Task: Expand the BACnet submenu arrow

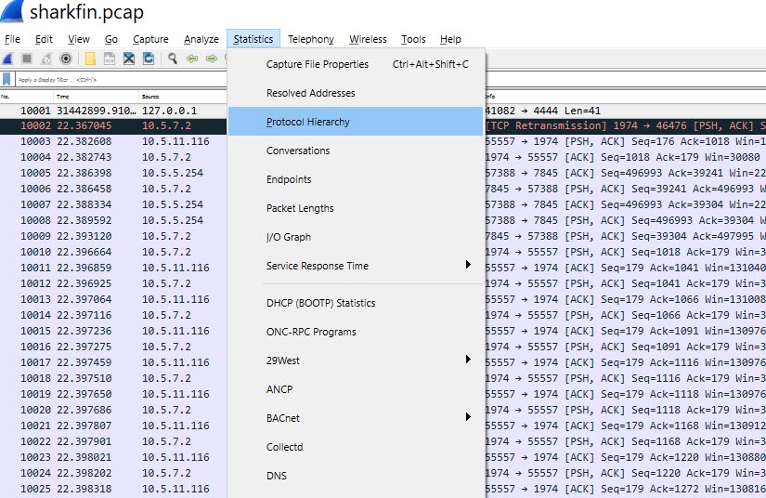Action: pyautogui.click(x=468, y=417)
